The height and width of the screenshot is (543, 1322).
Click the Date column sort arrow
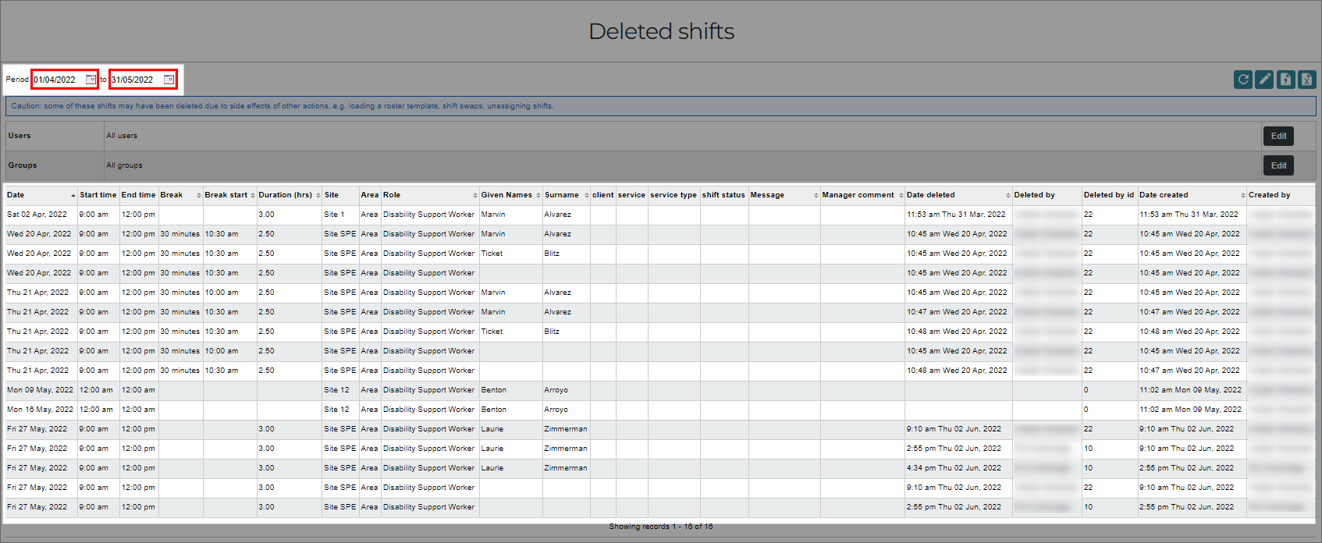(73, 195)
